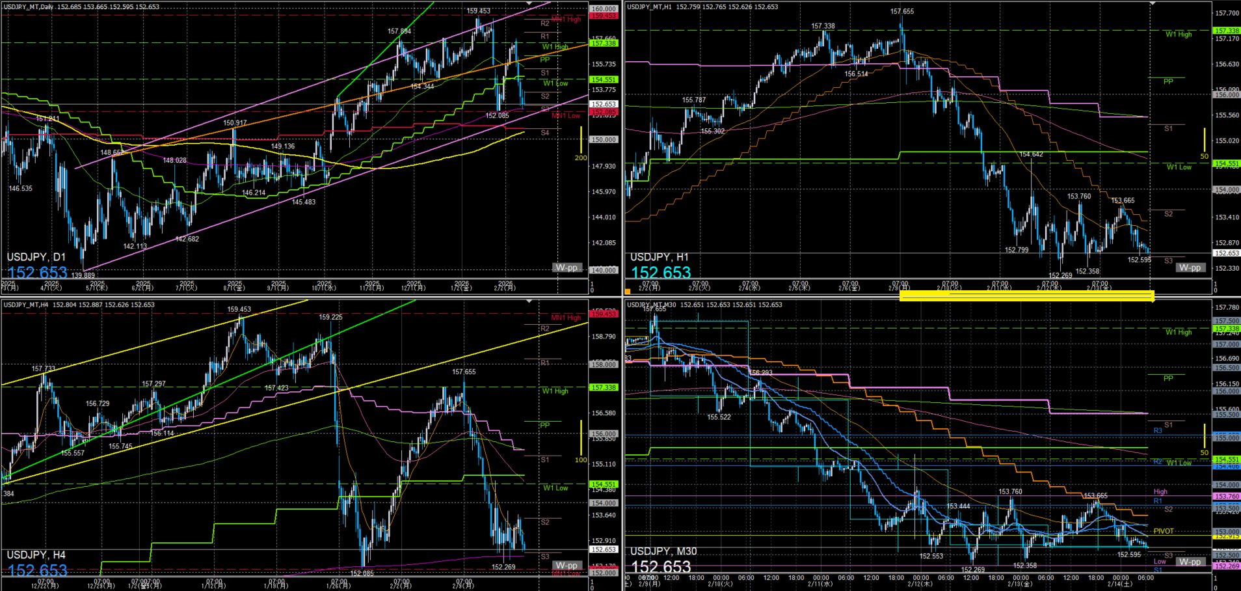This screenshot has width=1241, height=591.
Task: Click the red 159.453 price tag on the H4 chart
Action: pos(603,314)
